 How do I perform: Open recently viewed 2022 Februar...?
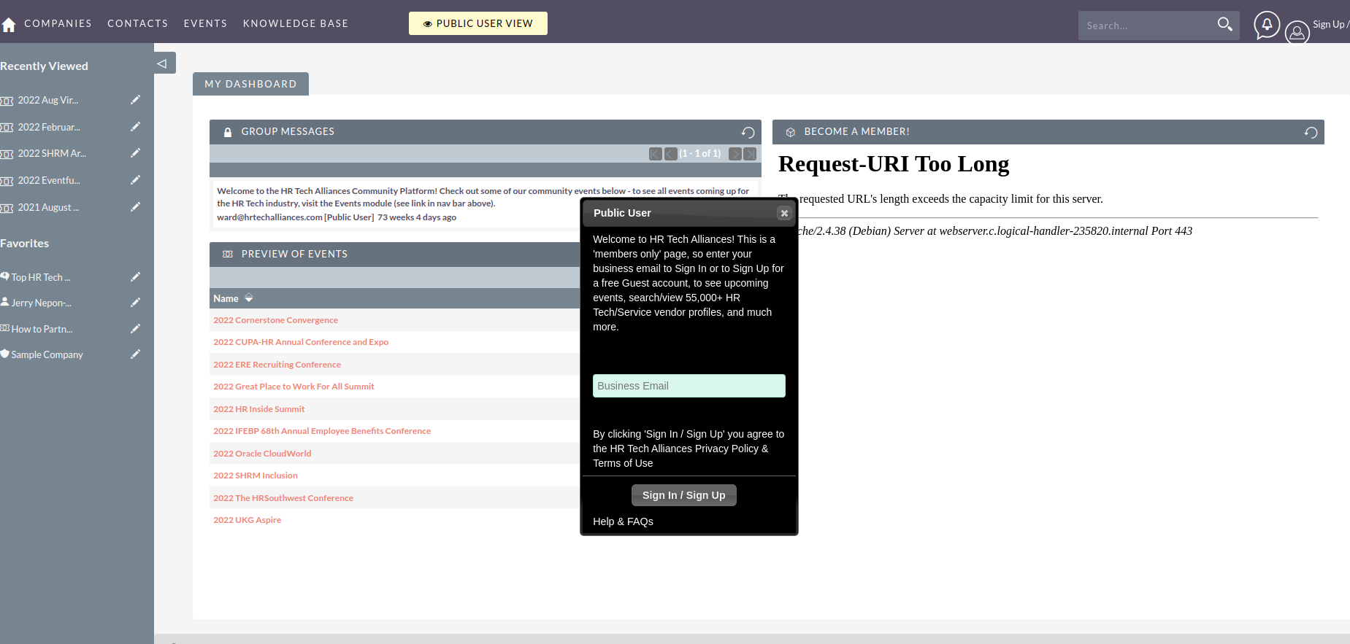49,127
